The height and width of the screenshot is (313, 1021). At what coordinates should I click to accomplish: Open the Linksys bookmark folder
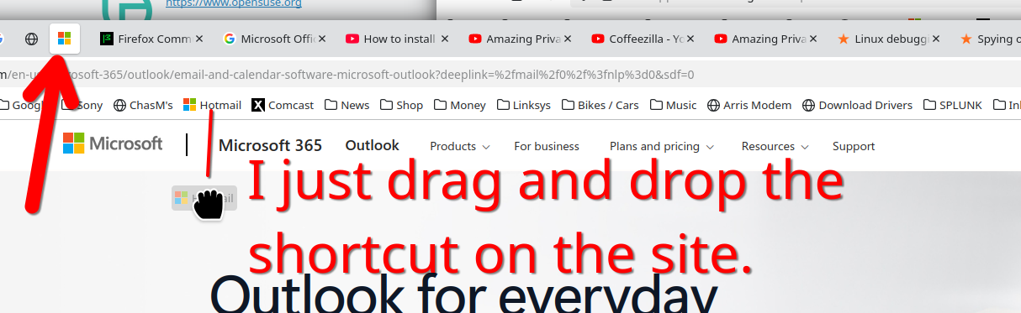[523, 105]
